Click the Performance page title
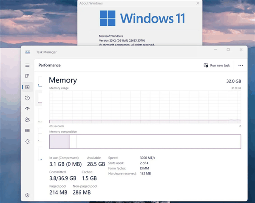 click(49, 65)
